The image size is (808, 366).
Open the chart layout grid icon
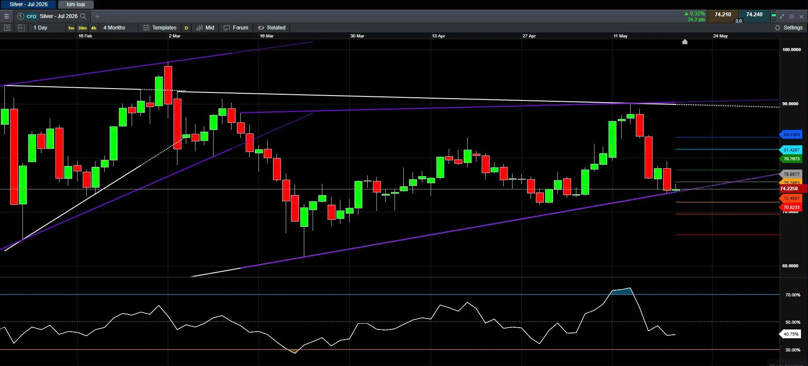[x=21, y=28]
